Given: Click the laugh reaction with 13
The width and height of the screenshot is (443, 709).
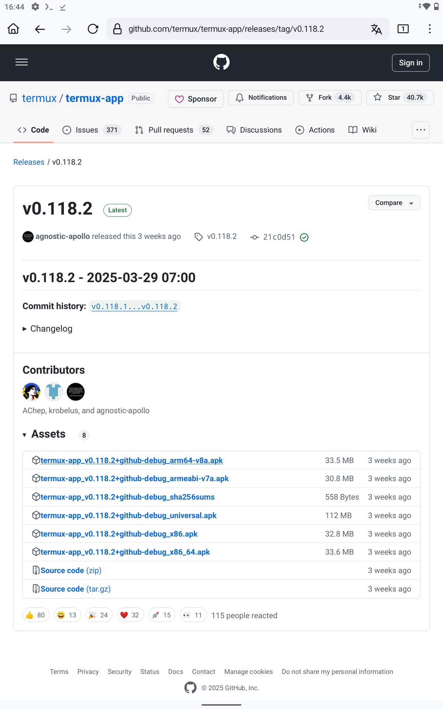Looking at the screenshot, I should (x=67, y=615).
